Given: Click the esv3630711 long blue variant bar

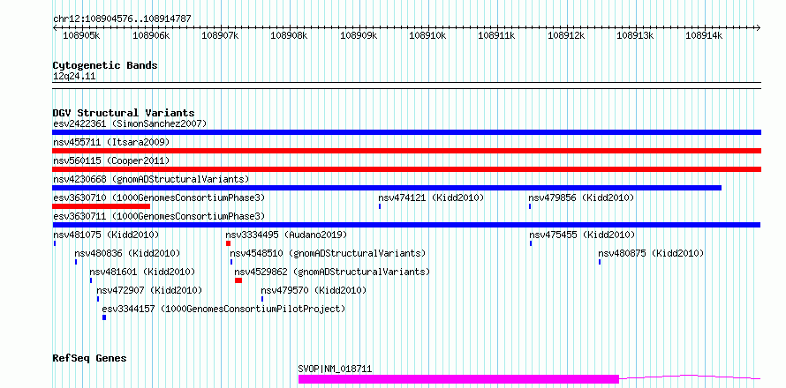Looking at the screenshot, I should 406,225.
